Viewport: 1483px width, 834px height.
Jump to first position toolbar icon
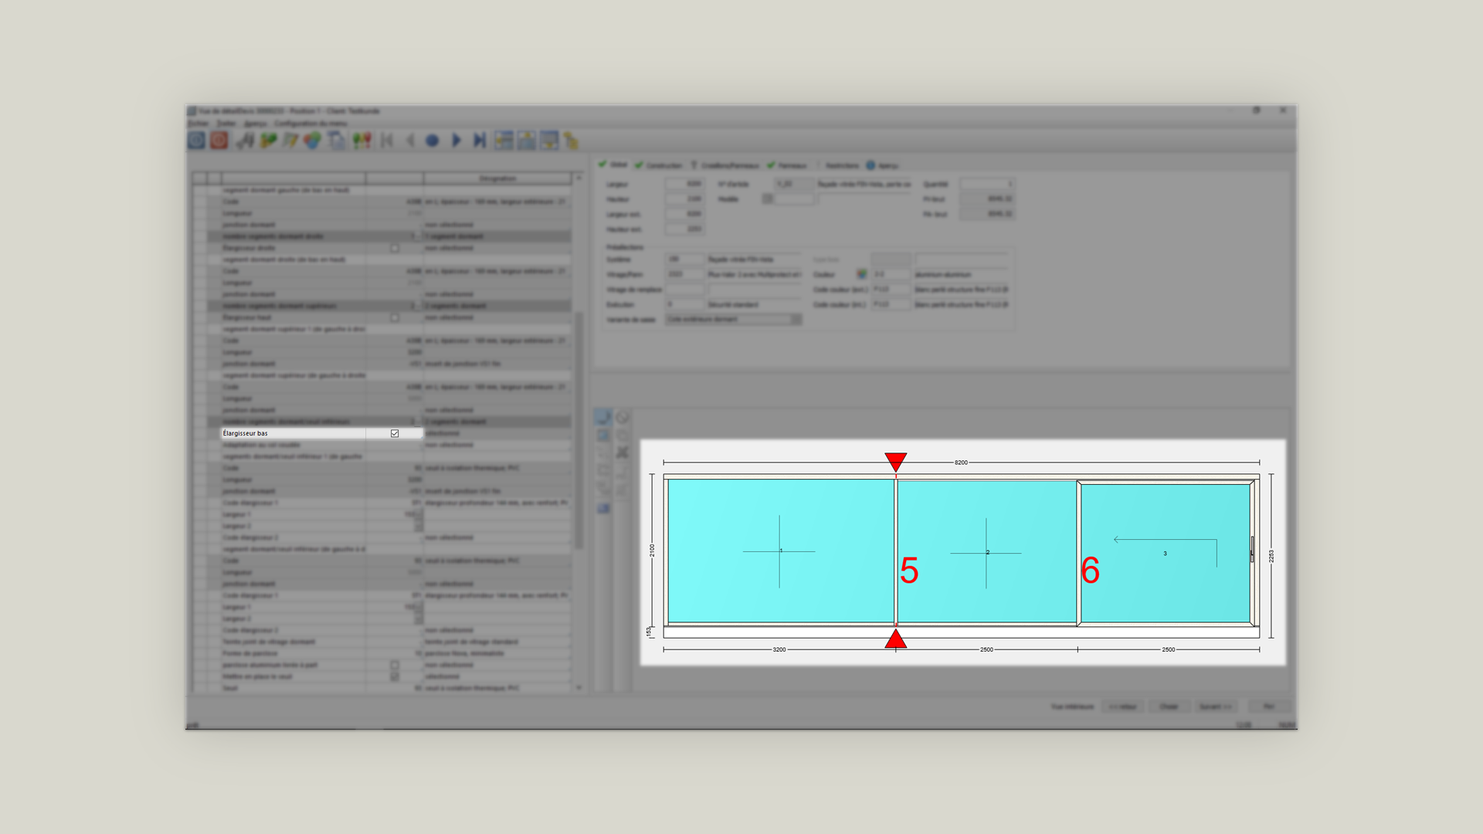click(387, 141)
